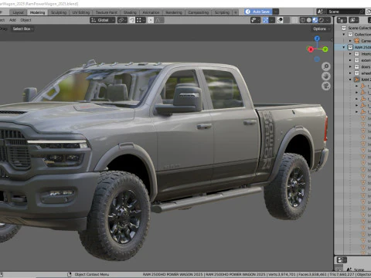Toggle the camera view icon

326,86
